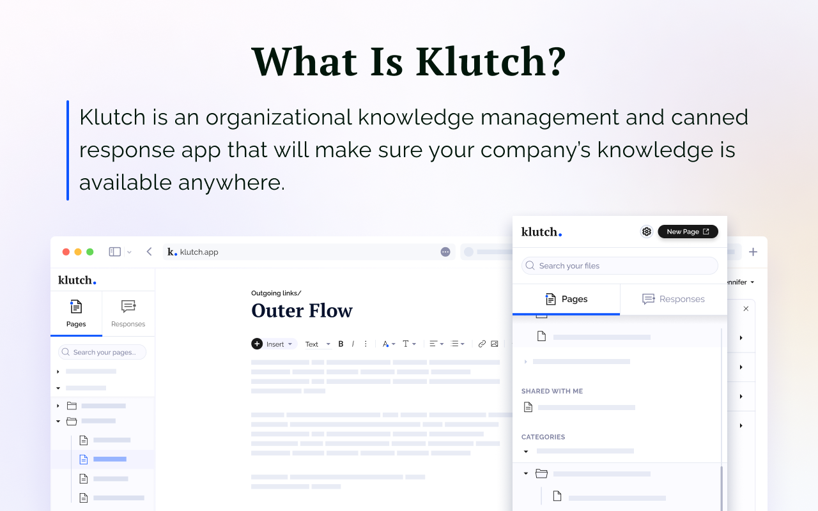
Task: Click the New Page button
Action: [x=688, y=231]
